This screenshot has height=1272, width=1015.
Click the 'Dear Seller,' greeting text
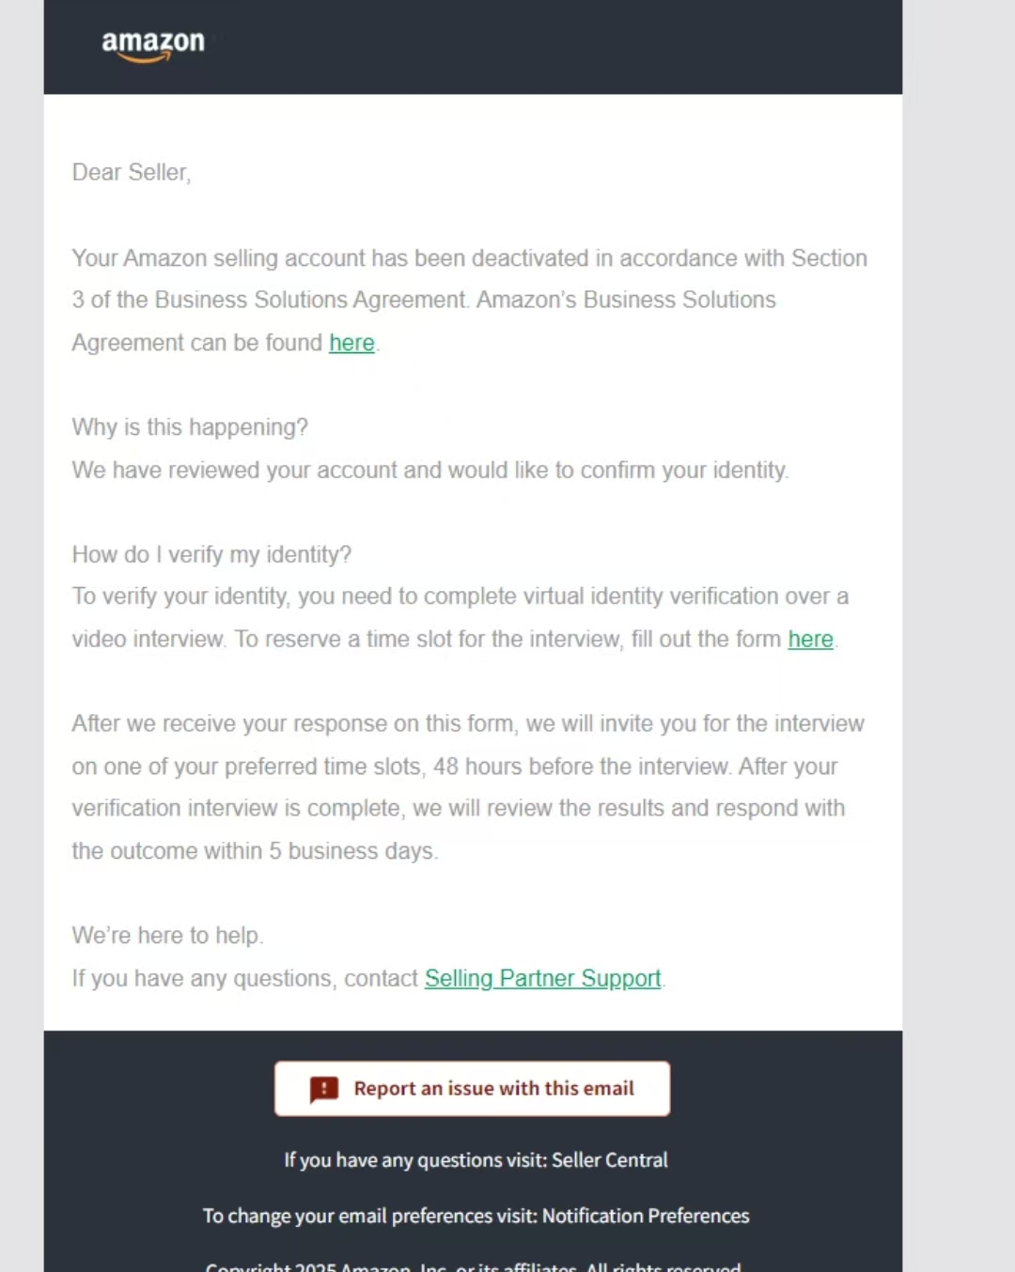pyautogui.click(x=132, y=173)
